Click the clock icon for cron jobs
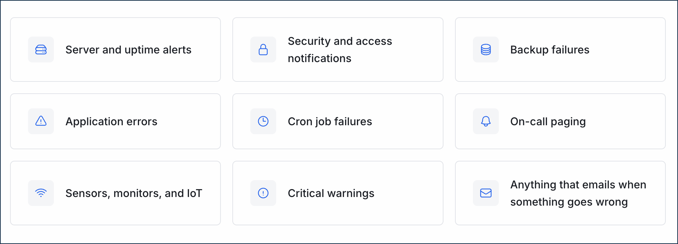 (263, 121)
